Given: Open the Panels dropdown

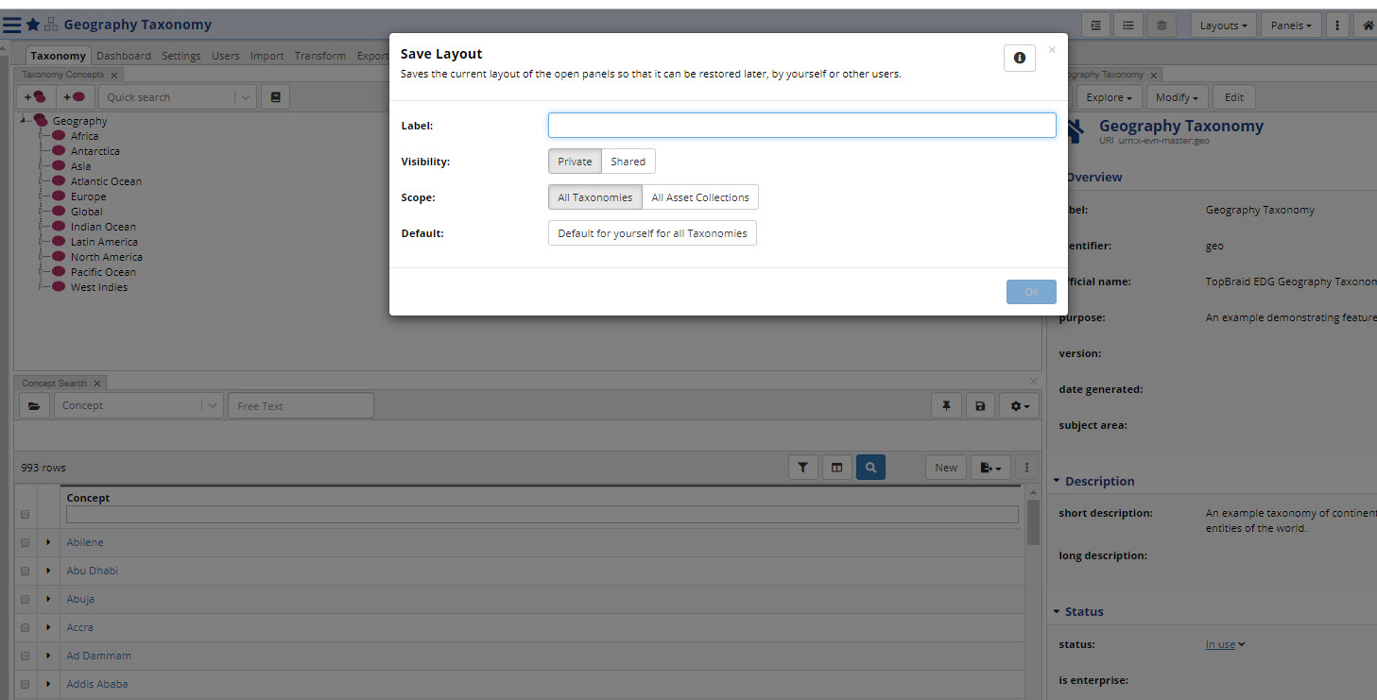Looking at the screenshot, I should [1291, 25].
